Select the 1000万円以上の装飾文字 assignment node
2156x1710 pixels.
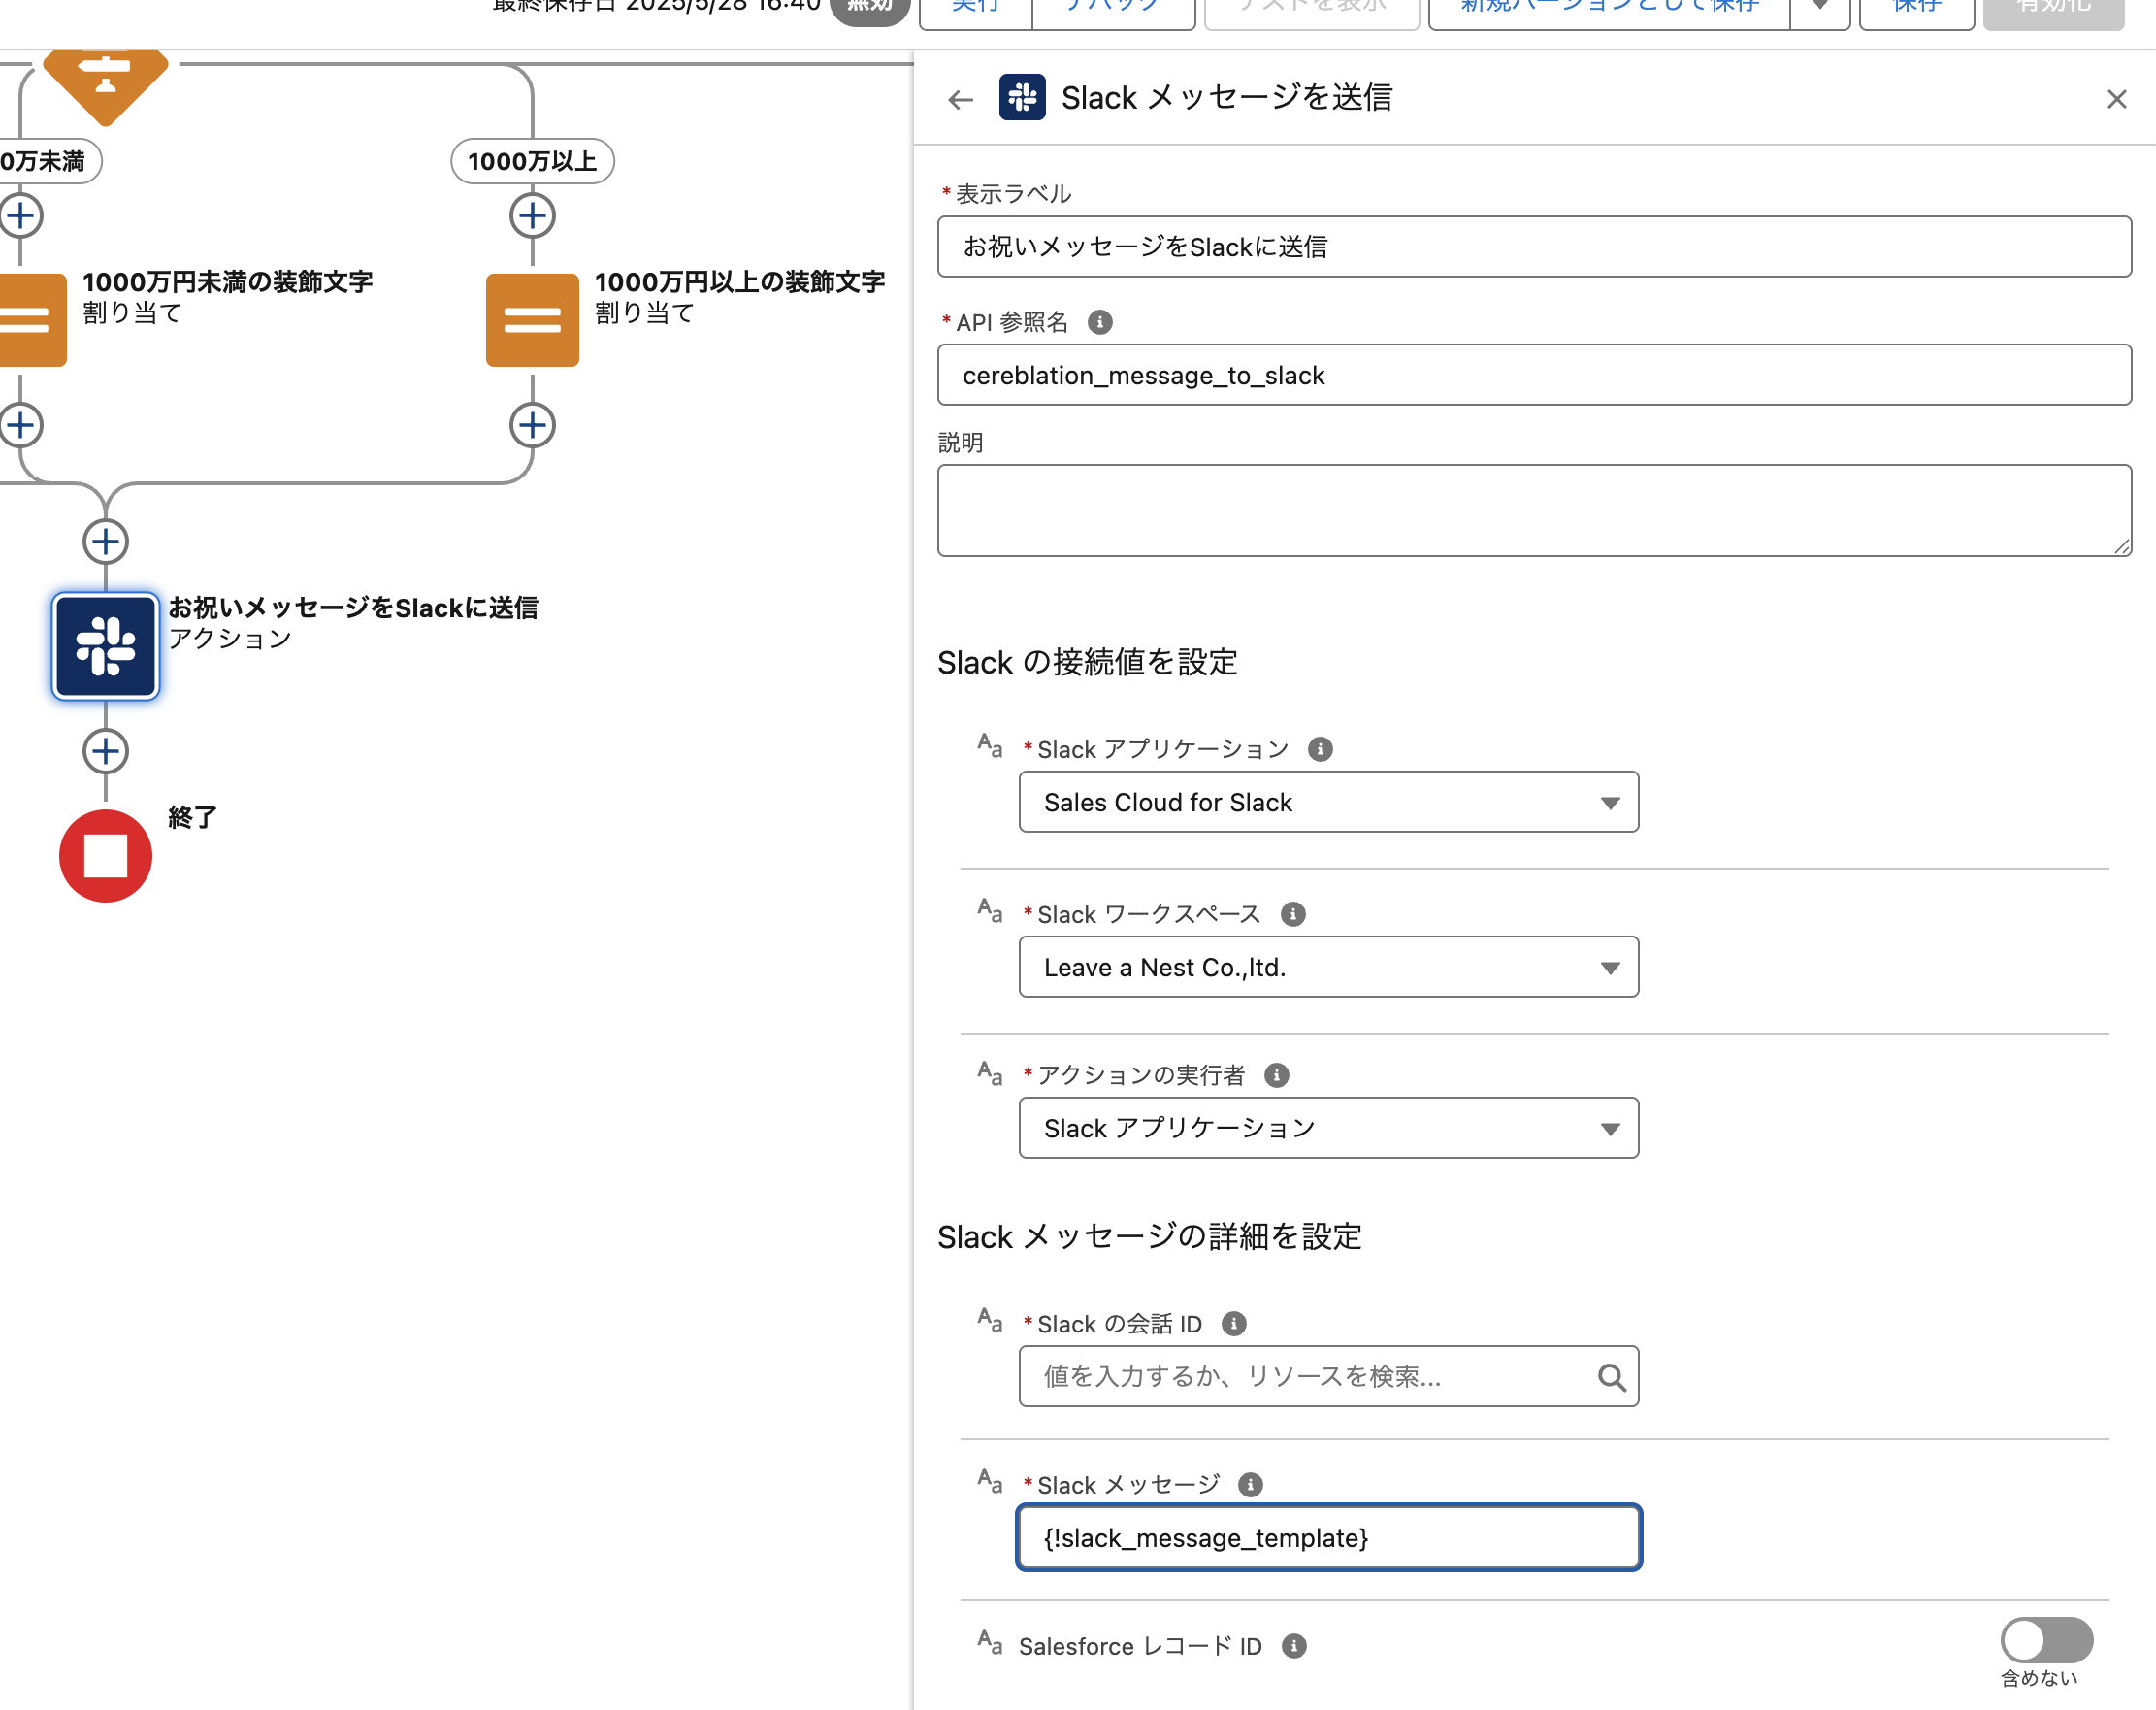[x=532, y=320]
